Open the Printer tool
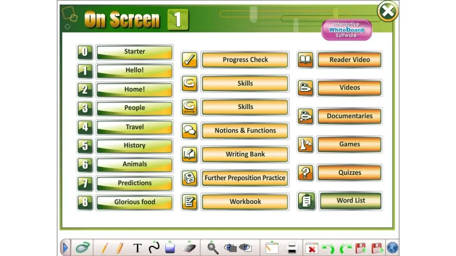The image size is (456, 256). pyautogui.click(x=291, y=248)
